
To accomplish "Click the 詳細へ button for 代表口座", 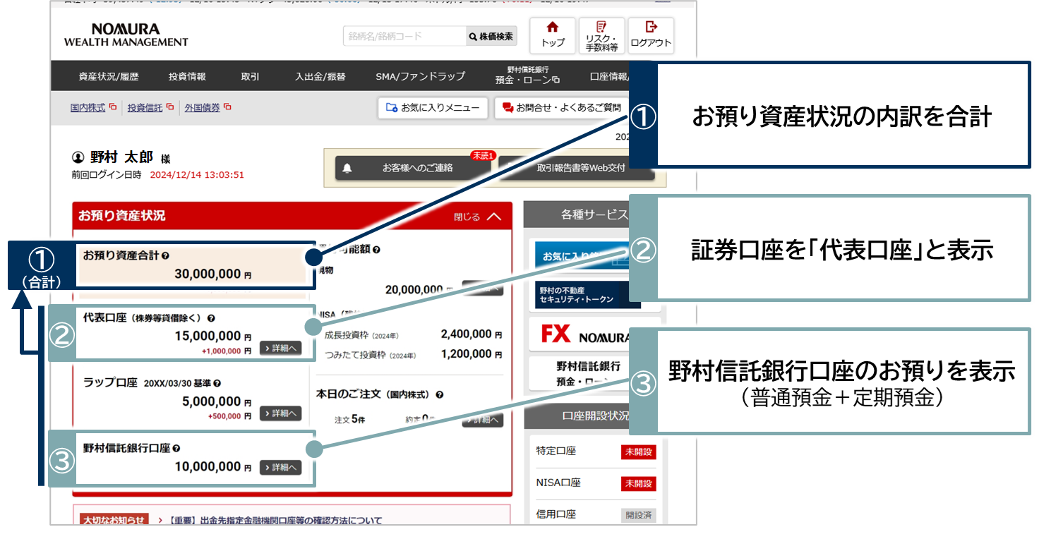I will coord(280,348).
